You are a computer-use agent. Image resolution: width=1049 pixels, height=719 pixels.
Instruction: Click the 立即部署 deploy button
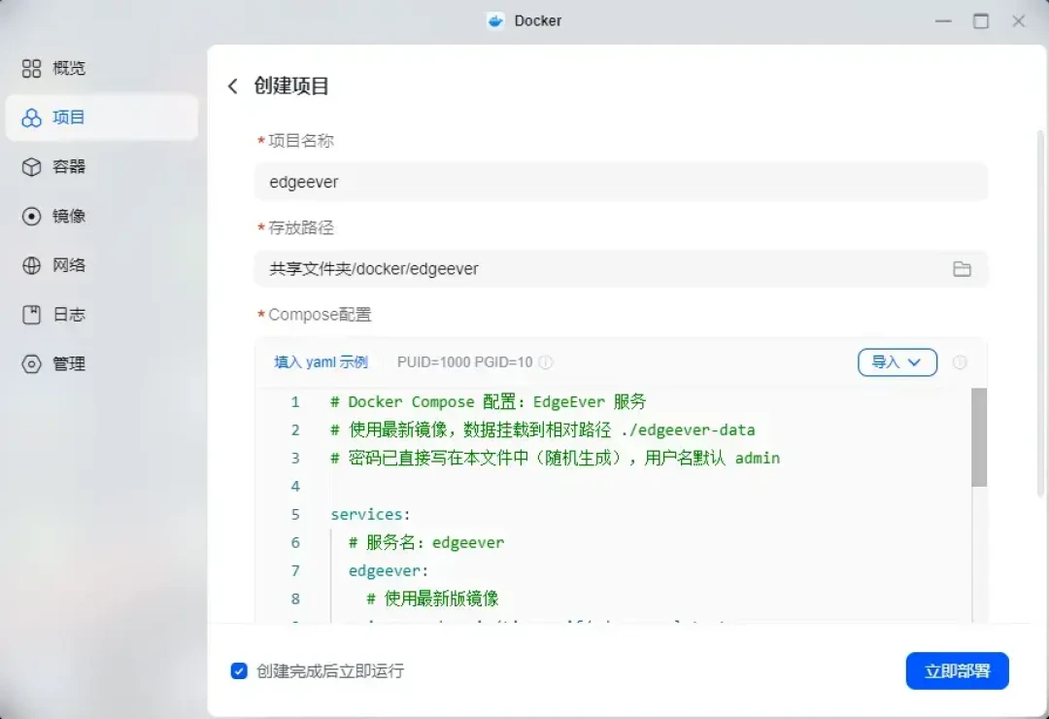957,670
